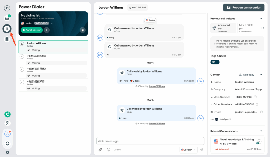Open the green phone keypad icon
Image resolution: width=270 pixels, height=157 pixels.
coord(7,114)
